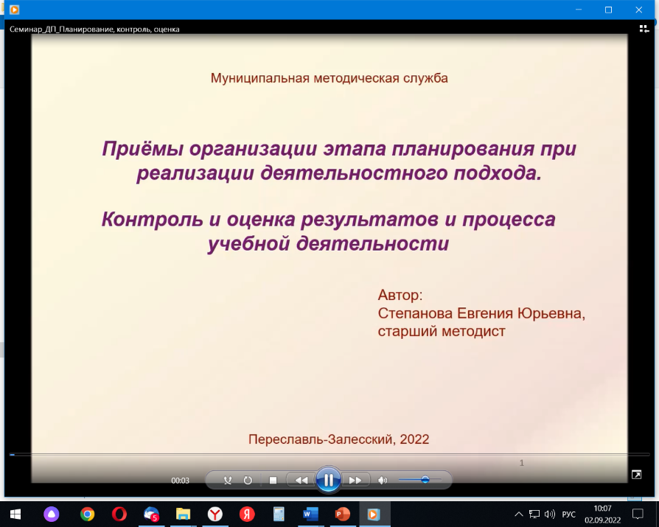This screenshot has width=659, height=527.
Task: Open Opera browser from taskbar
Action: tap(119, 514)
